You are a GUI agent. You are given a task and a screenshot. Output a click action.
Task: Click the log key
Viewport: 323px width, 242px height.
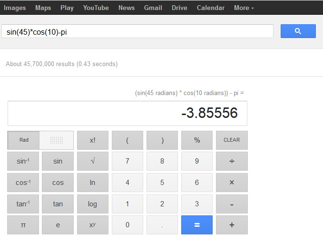(x=93, y=204)
